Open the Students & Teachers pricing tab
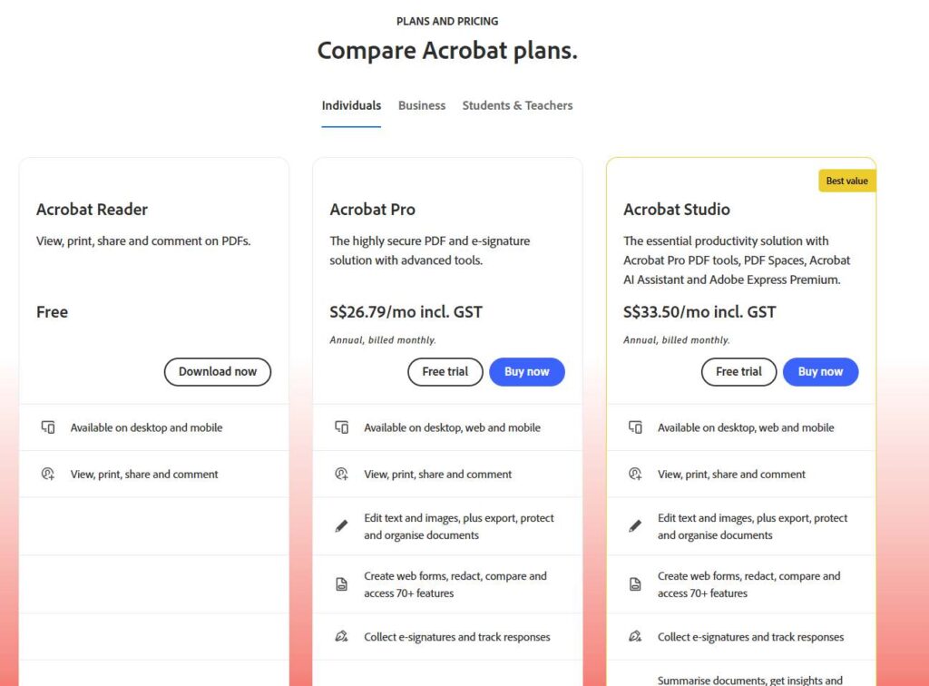The width and height of the screenshot is (929, 686). (x=517, y=105)
